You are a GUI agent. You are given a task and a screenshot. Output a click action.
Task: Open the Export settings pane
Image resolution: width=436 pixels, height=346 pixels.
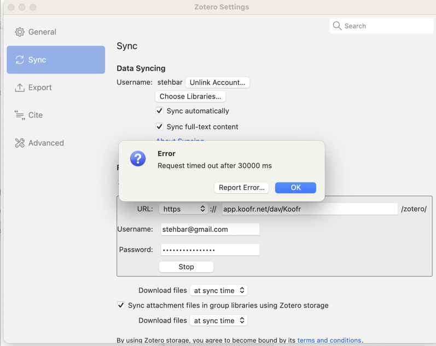point(56,88)
